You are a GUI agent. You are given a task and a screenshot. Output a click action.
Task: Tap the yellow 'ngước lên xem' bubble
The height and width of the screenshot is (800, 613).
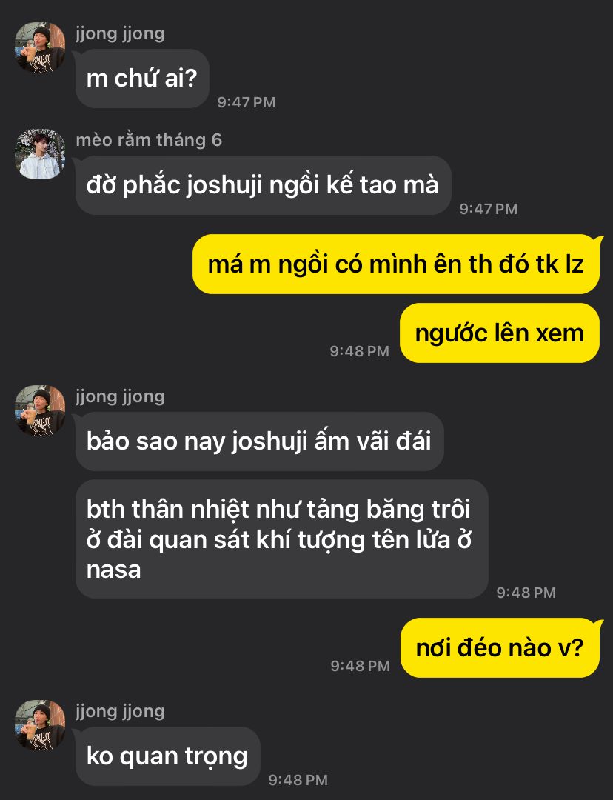coord(500,333)
